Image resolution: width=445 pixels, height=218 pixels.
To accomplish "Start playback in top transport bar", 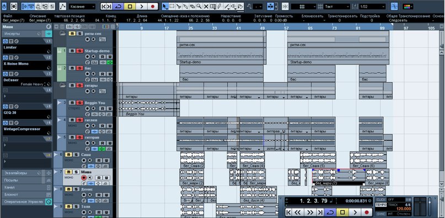I will click(141, 6).
